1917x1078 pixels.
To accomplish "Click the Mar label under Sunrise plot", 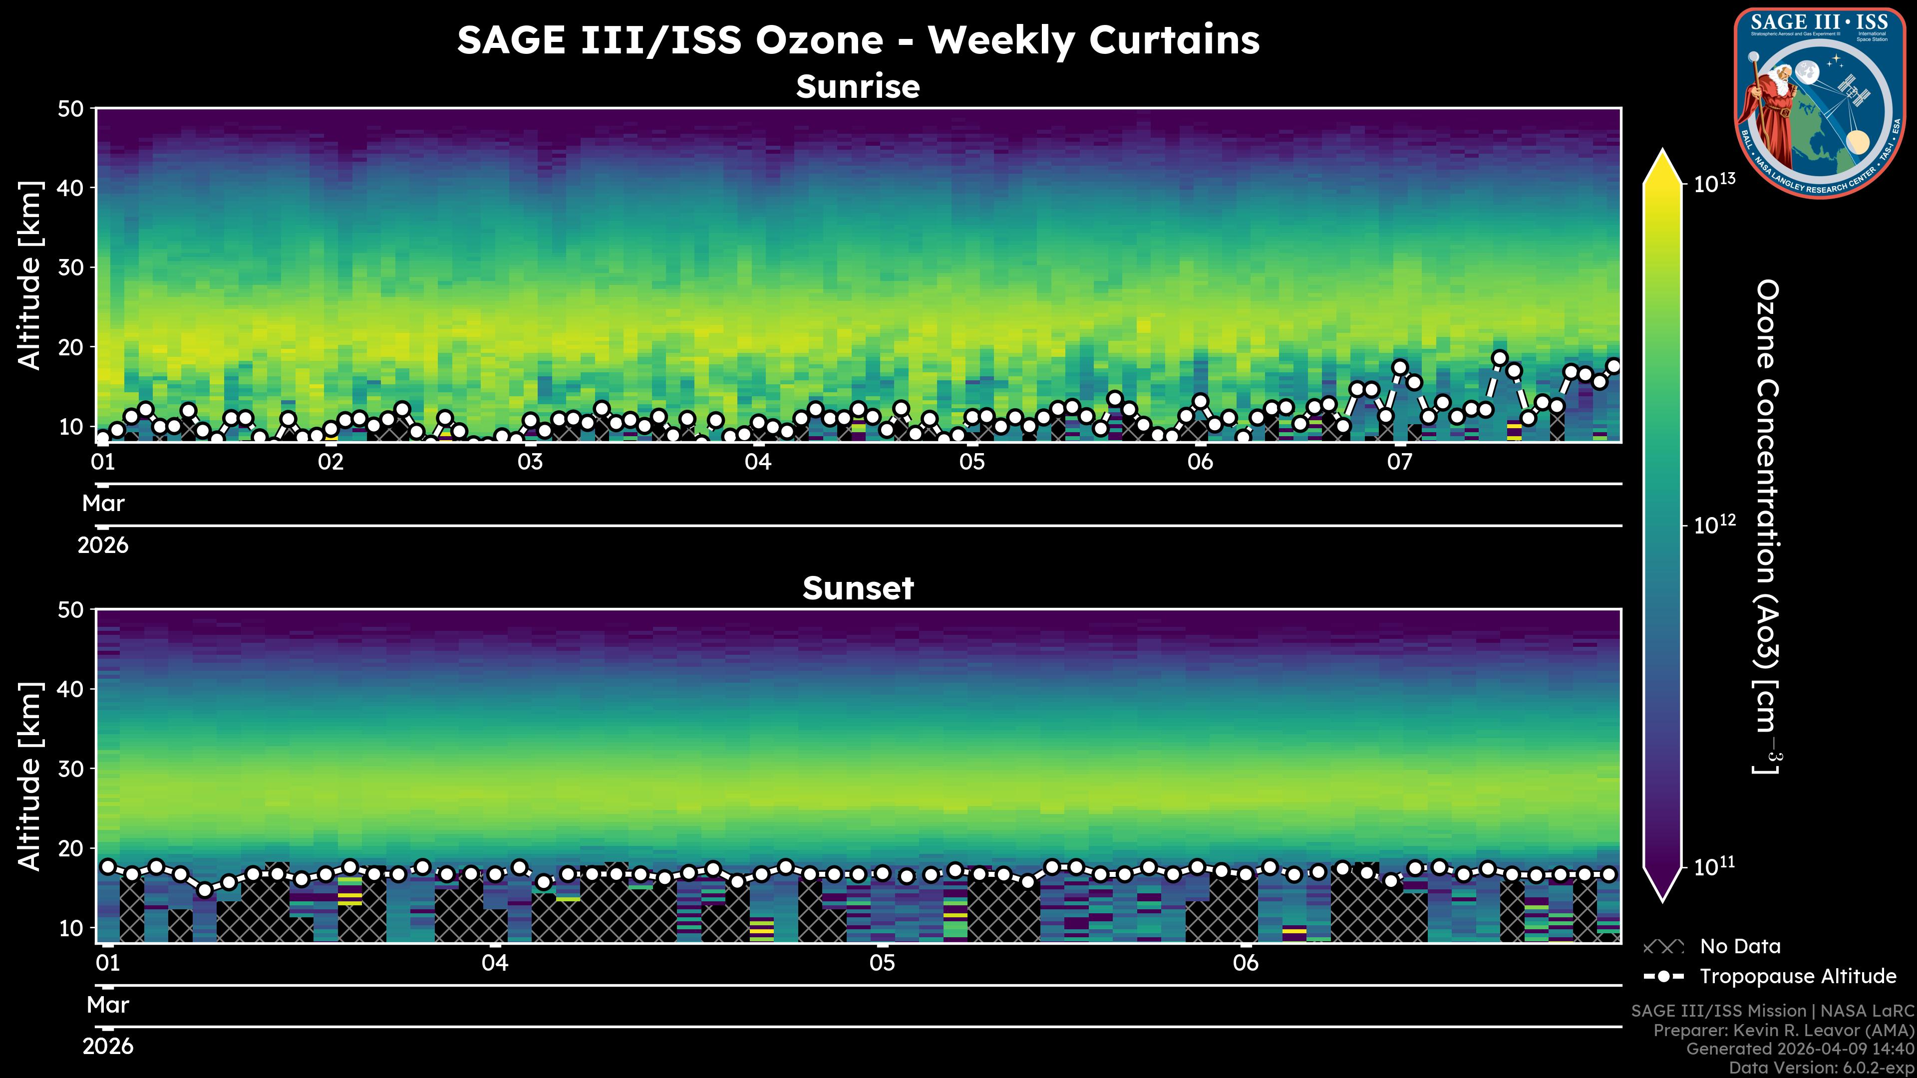I will [103, 504].
